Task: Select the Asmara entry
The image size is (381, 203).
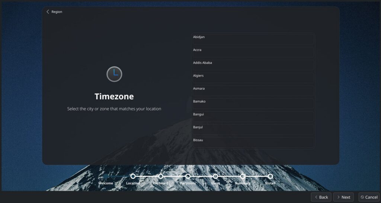Action: point(253,91)
